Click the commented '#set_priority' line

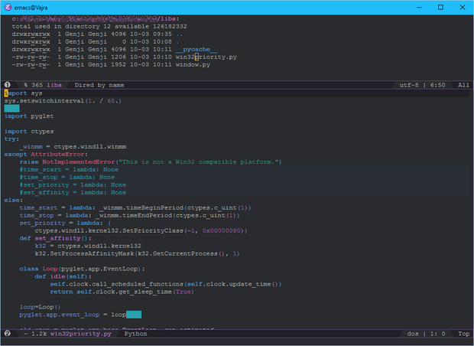click(73, 185)
